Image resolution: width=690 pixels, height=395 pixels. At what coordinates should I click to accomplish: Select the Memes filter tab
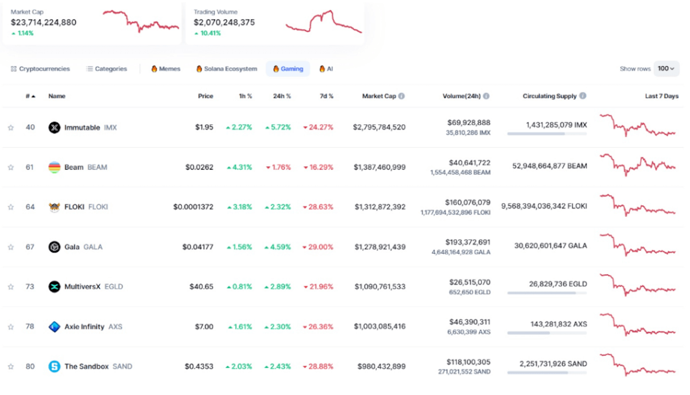coord(166,69)
